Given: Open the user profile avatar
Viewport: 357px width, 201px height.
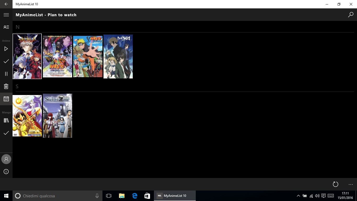Looking at the screenshot, I should click(6, 159).
